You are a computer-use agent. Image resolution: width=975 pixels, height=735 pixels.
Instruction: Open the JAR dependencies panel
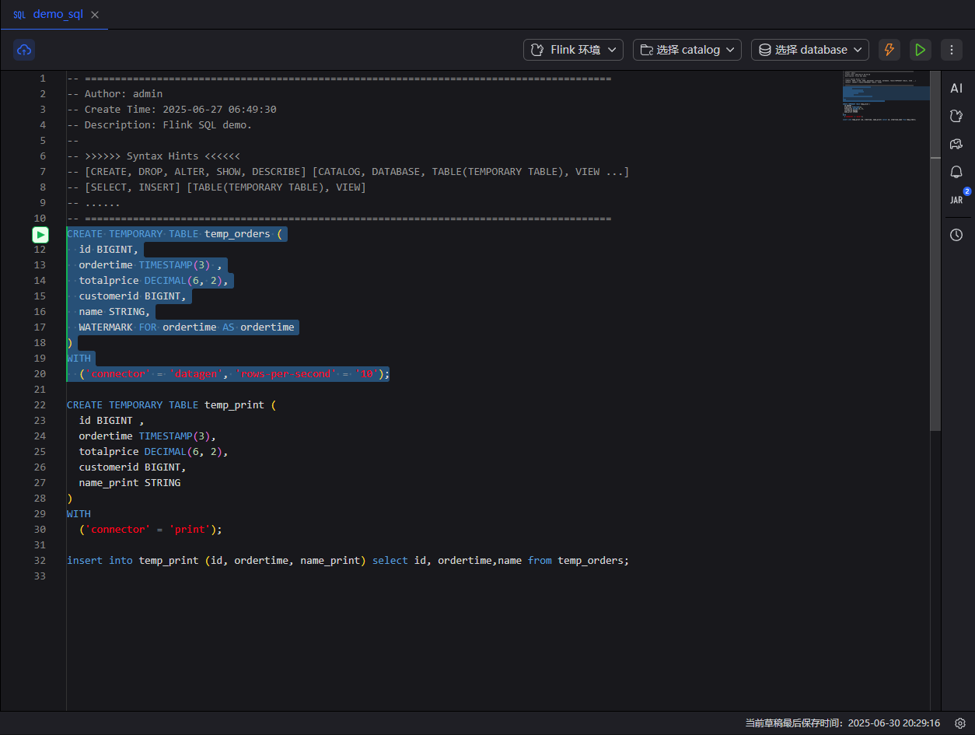coord(956,200)
